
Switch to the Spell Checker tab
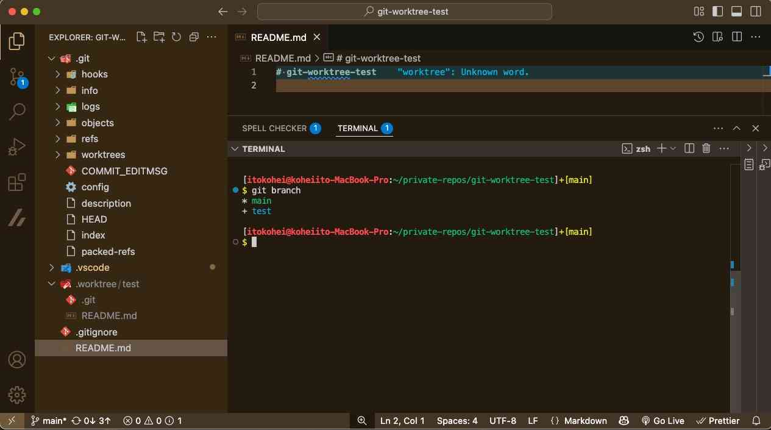[274, 128]
